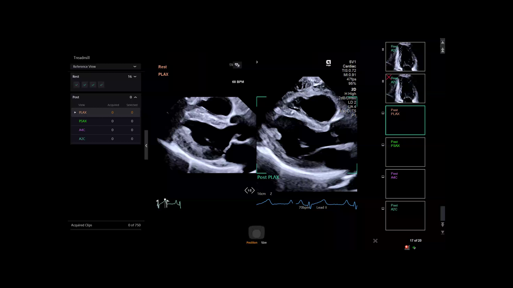Click the X close icon below the thumbnail list
Image resolution: width=513 pixels, height=288 pixels.
[x=375, y=241]
